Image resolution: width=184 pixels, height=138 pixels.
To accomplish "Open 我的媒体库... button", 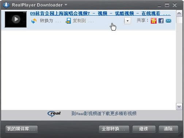I will pyautogui.click(x=22, y=129).
